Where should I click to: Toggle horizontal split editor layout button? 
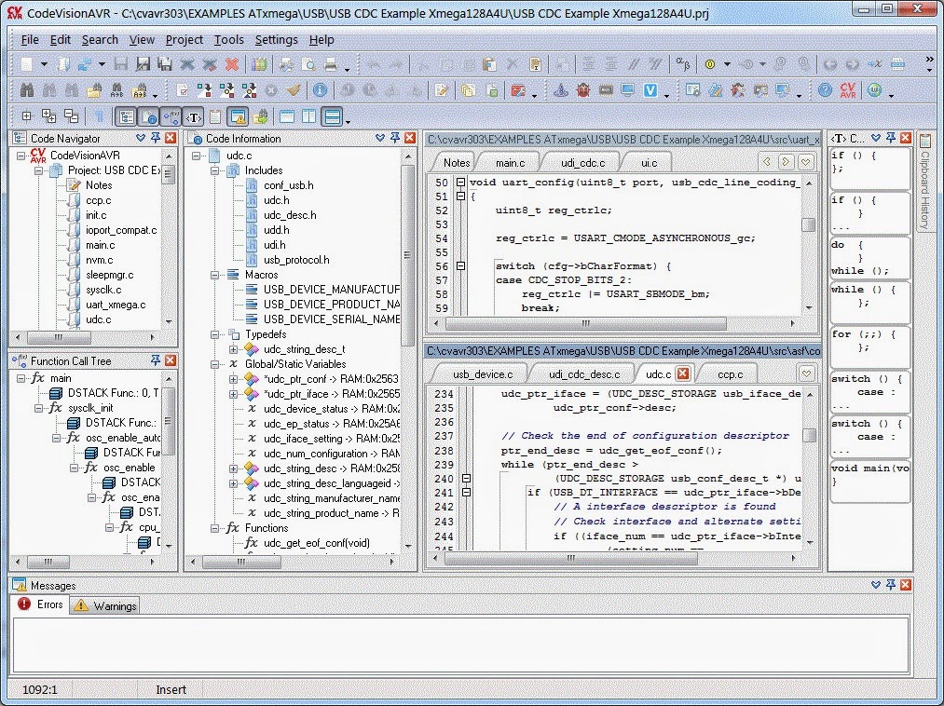(333, 116)
